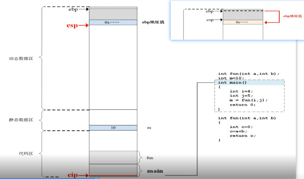Image resolution: width=304 pixels, height=179 pixels.
Task: Click the "return c;" code line
Action: click(x=243, y=136)
